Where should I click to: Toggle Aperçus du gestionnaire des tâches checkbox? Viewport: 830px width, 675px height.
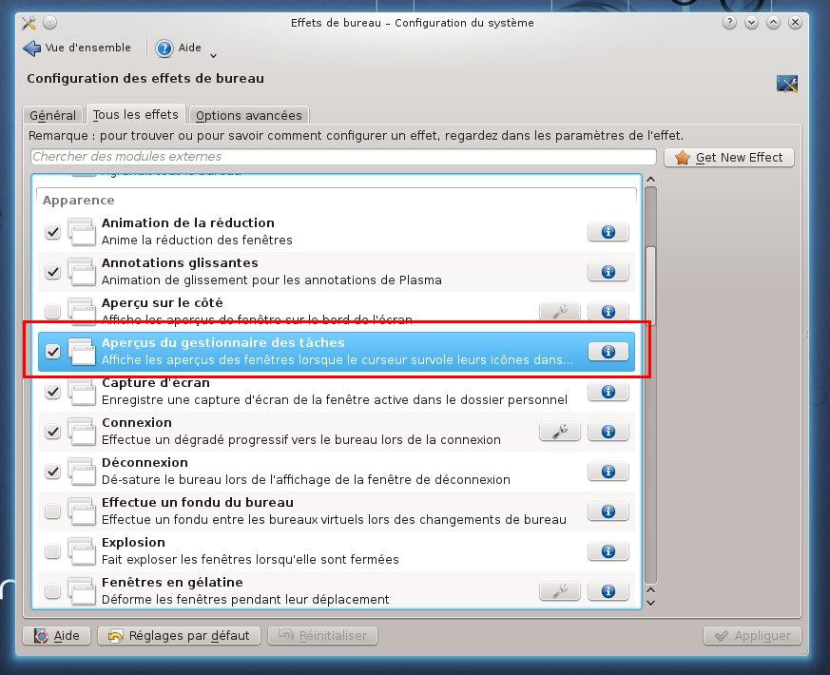click(x=52, y=352)
